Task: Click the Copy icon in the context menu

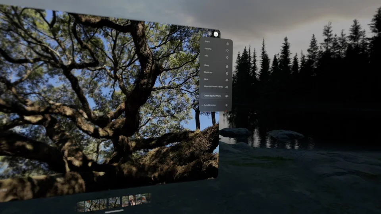Action: click(227, 66)
